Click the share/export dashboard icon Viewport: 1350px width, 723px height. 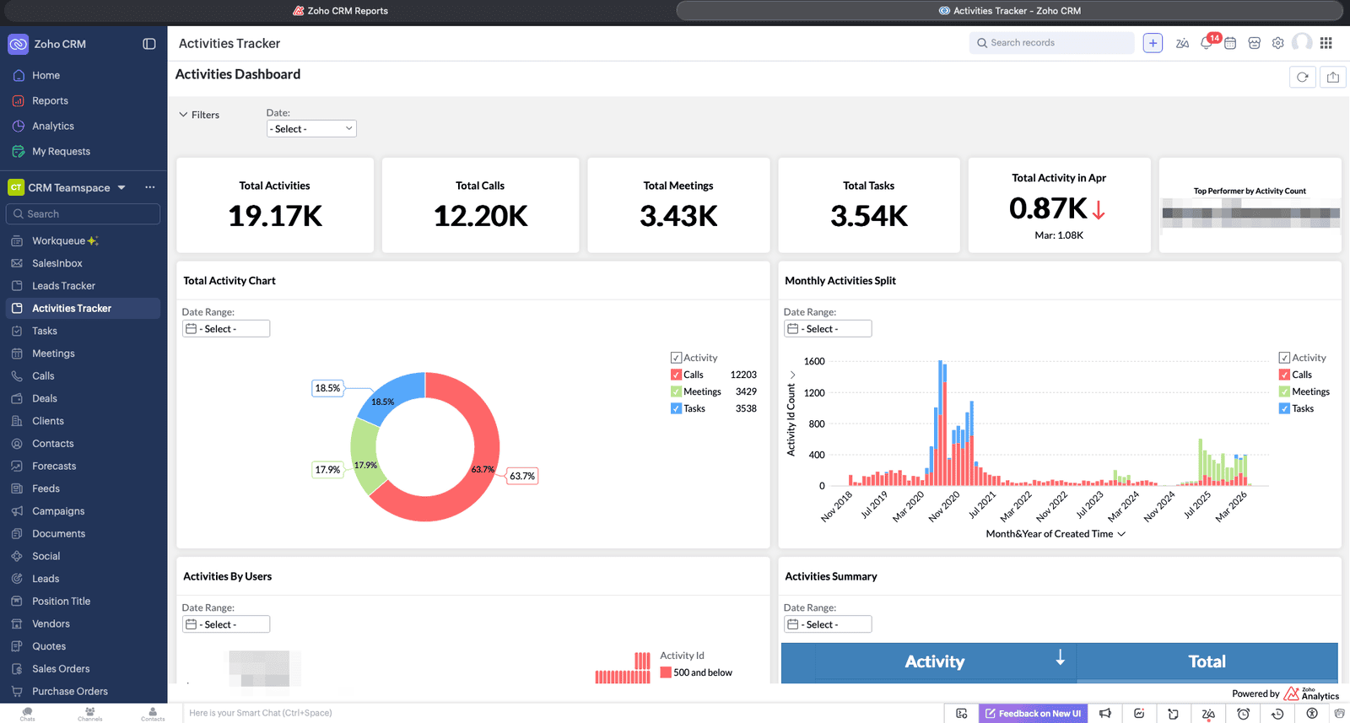(1333, 77)
